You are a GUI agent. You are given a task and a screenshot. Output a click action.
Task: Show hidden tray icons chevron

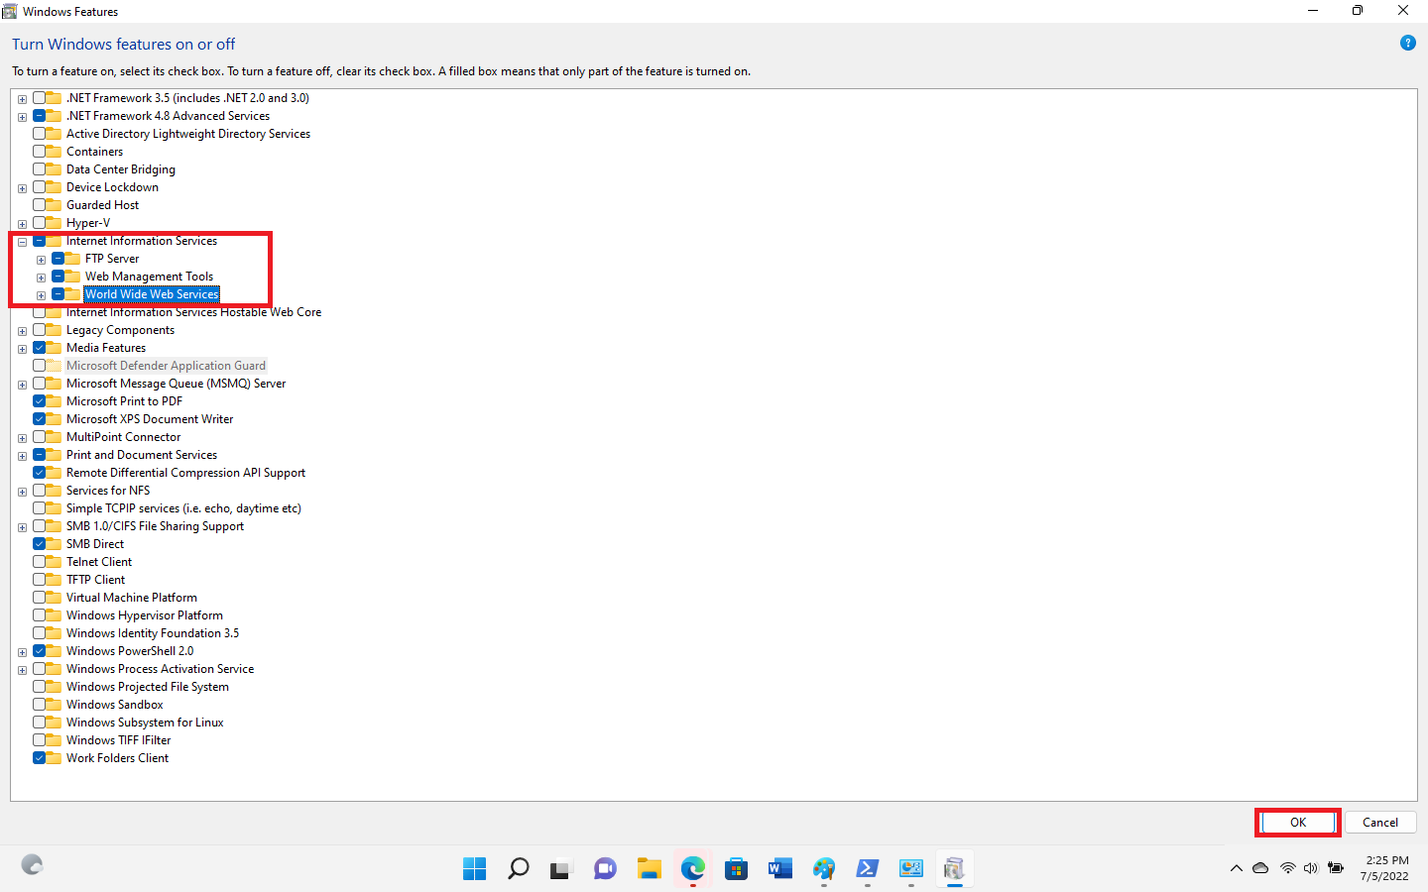[x=1236, y=868]
